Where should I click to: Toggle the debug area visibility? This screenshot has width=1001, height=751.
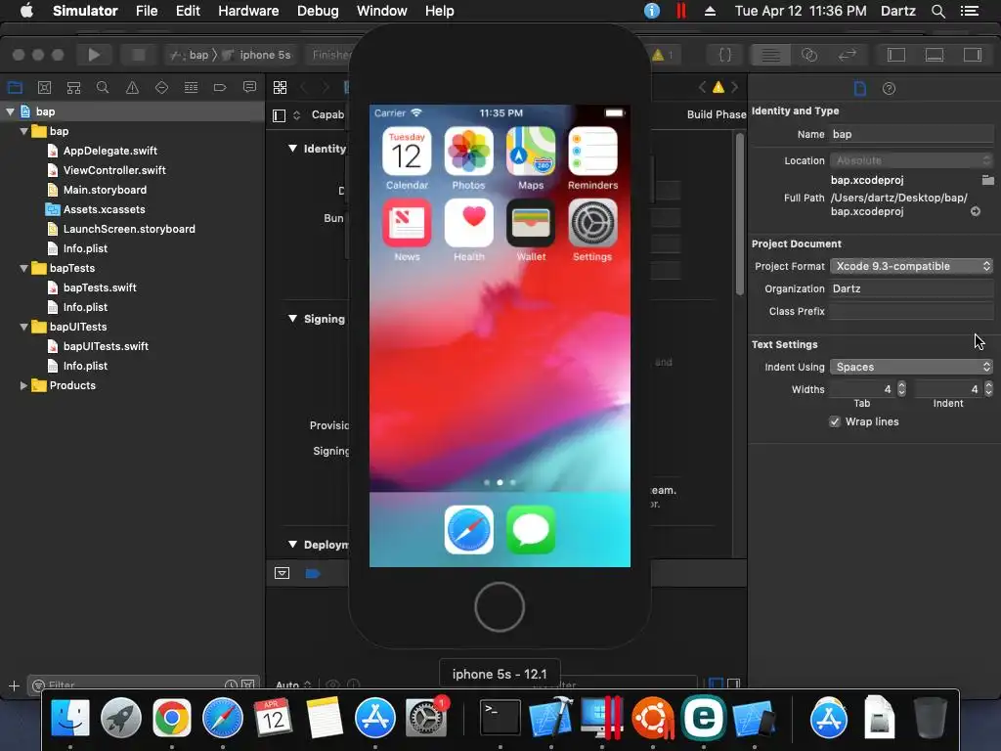(x=935, y=55)
